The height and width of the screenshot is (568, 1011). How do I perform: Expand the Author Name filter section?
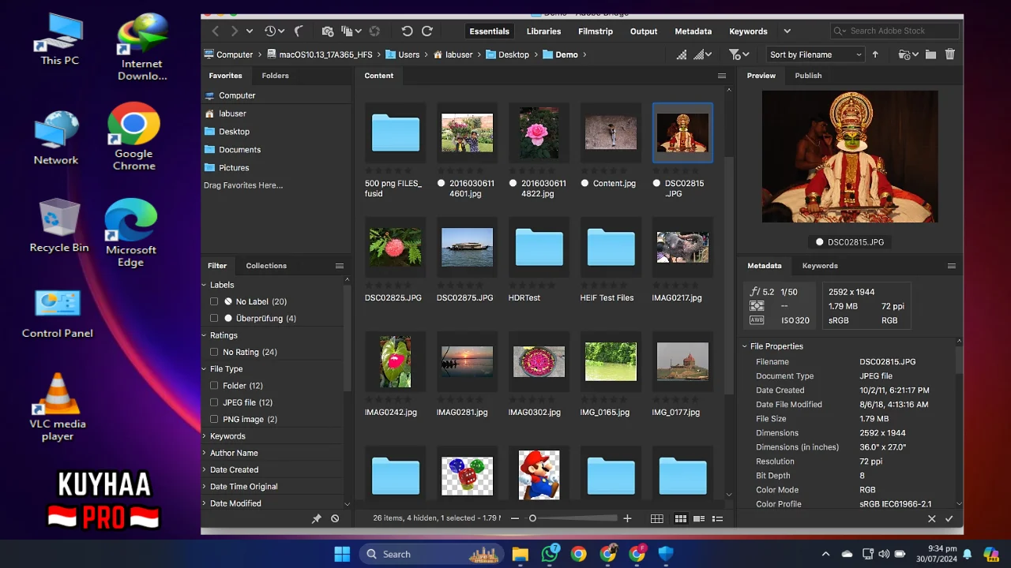[x=205, y=453]
